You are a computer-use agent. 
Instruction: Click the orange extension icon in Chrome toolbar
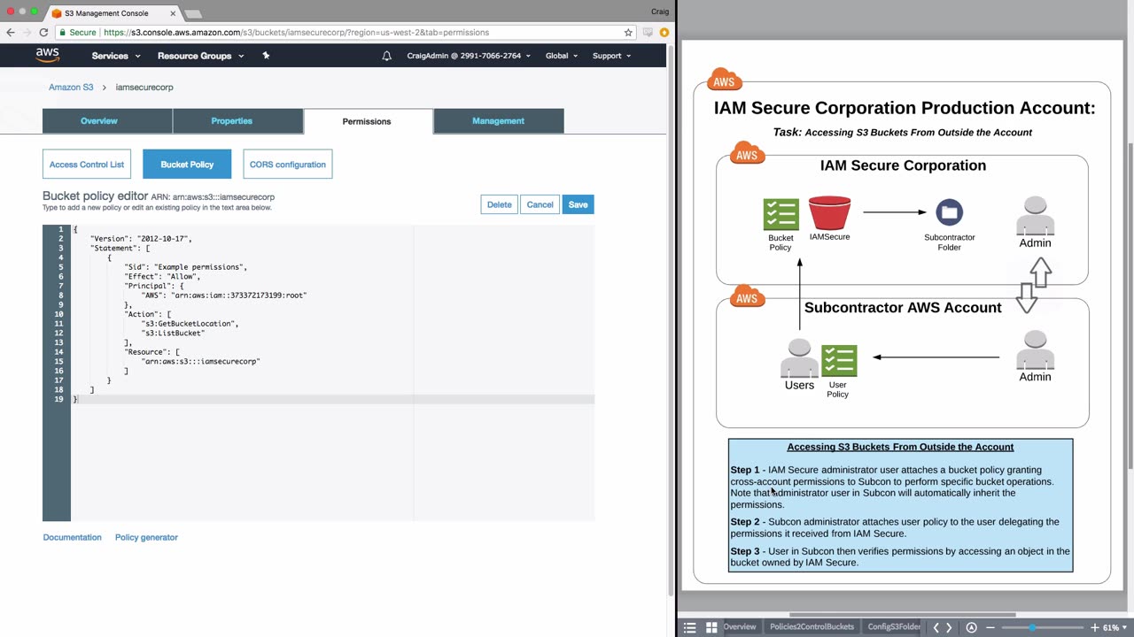coord(664,33)
